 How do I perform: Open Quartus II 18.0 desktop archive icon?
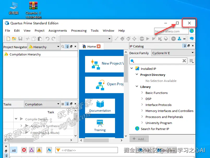[33, 10]
